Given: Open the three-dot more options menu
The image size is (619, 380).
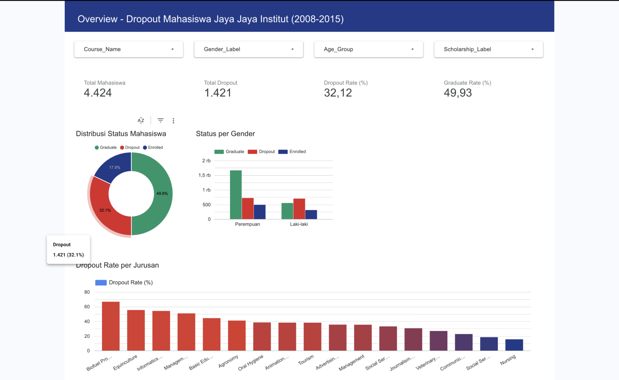Looking at the screenshot, I should 173,121.
